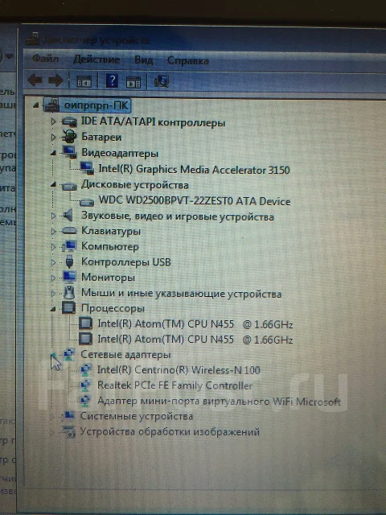Click the Realtek PCIe FE controller icon
This screenshot has height=515, width=386.
[x=86, y=385]
